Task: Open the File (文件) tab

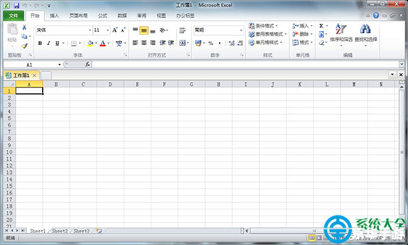Action: pos(13,16)
